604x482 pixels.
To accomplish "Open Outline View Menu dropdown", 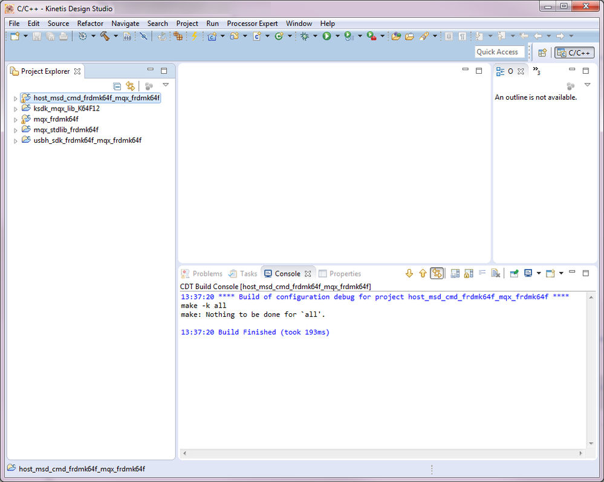I will click(588, 85).
